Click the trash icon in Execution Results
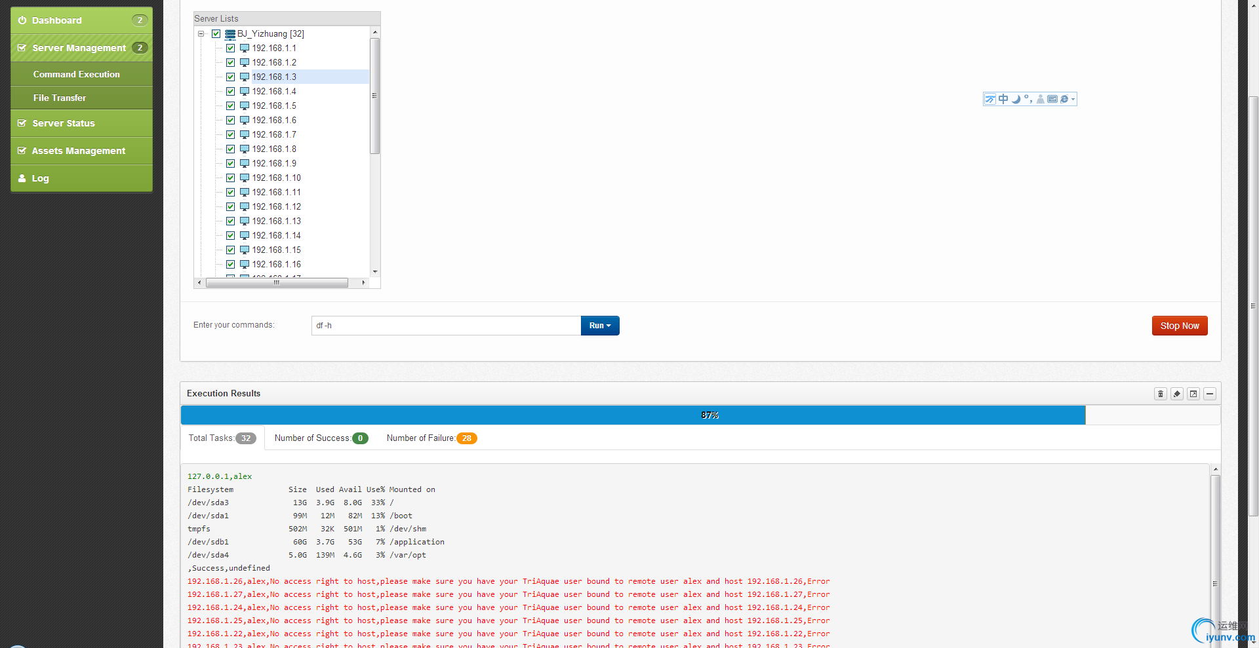1259x648 pixels. 1161,394
